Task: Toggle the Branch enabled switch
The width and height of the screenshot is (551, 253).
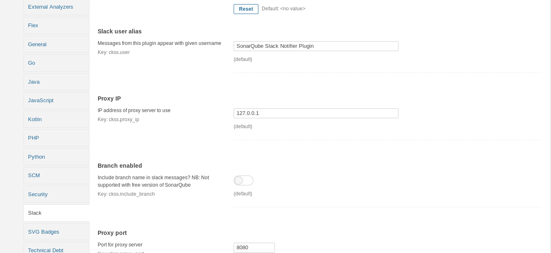Action: click(x=243, y=180)
